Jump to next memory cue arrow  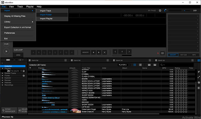point(99,52)
